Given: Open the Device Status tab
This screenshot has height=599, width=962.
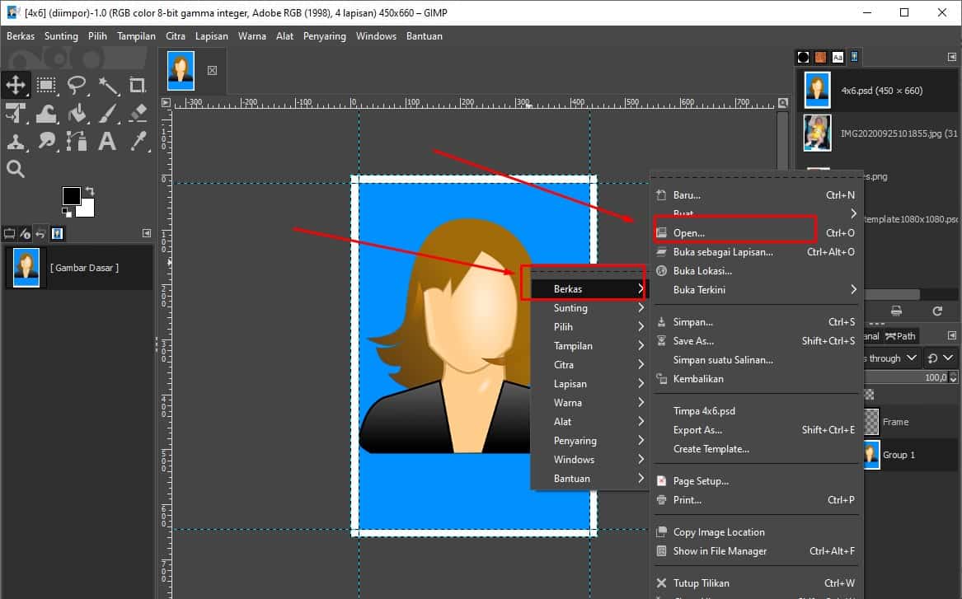Looking at the screenshot, I should point(26,234).
